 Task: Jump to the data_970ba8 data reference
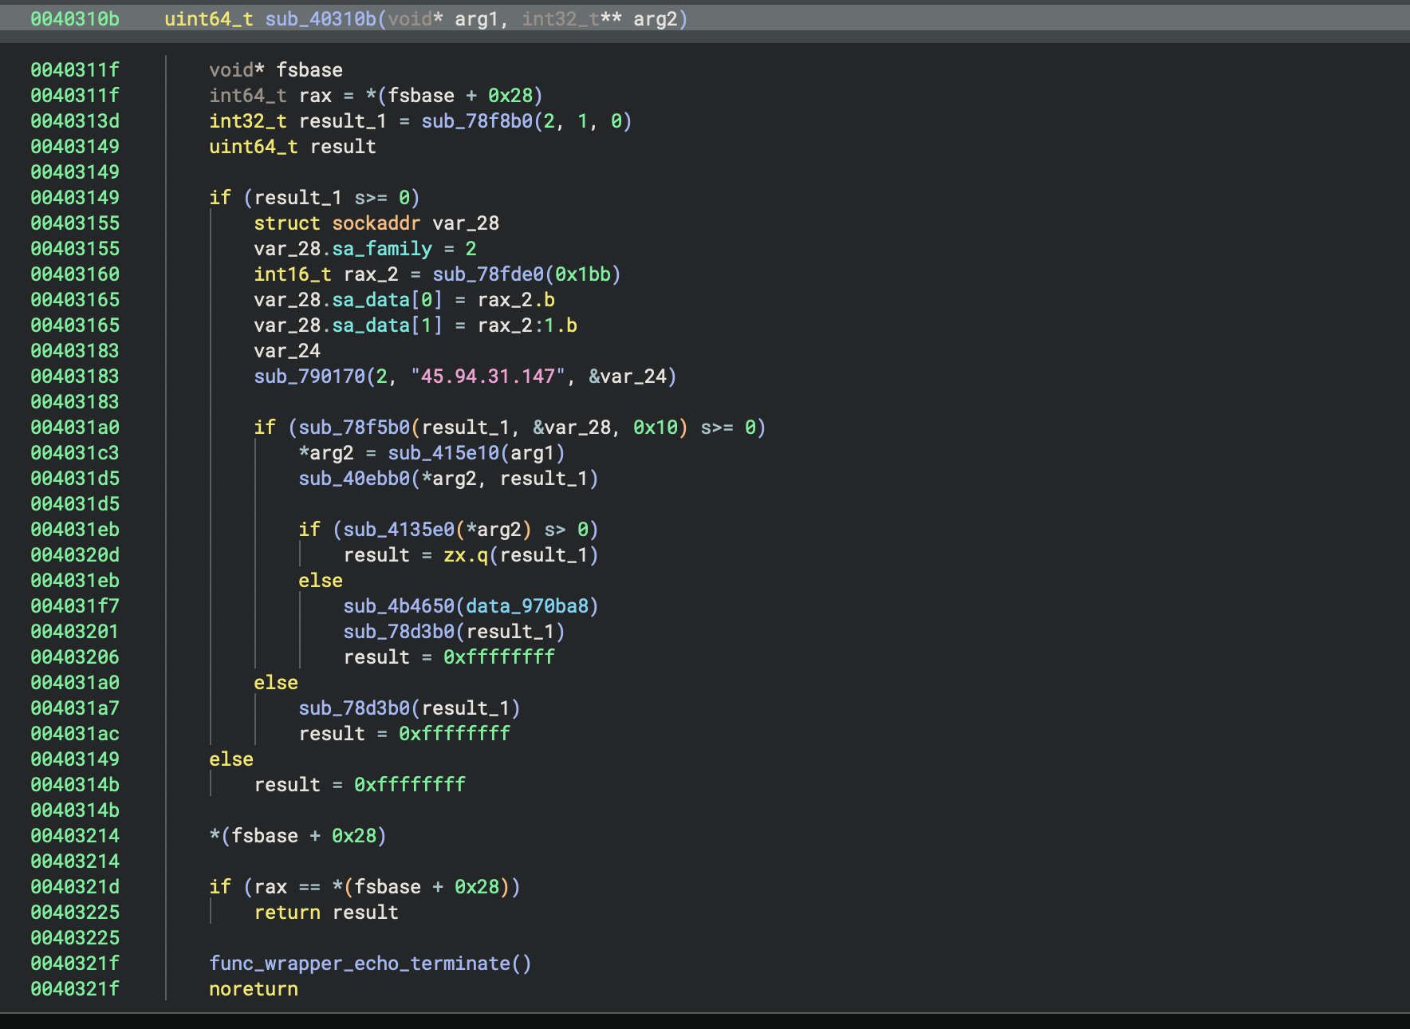click(x=527, y=606)
